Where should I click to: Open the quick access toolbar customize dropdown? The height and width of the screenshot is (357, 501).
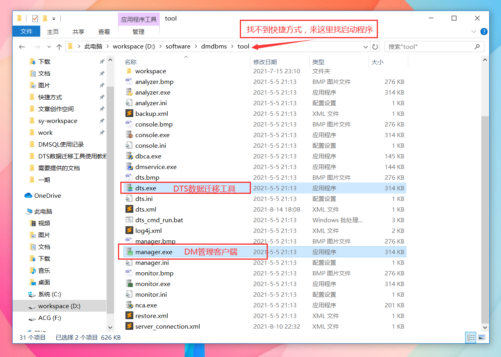point(54,19)
